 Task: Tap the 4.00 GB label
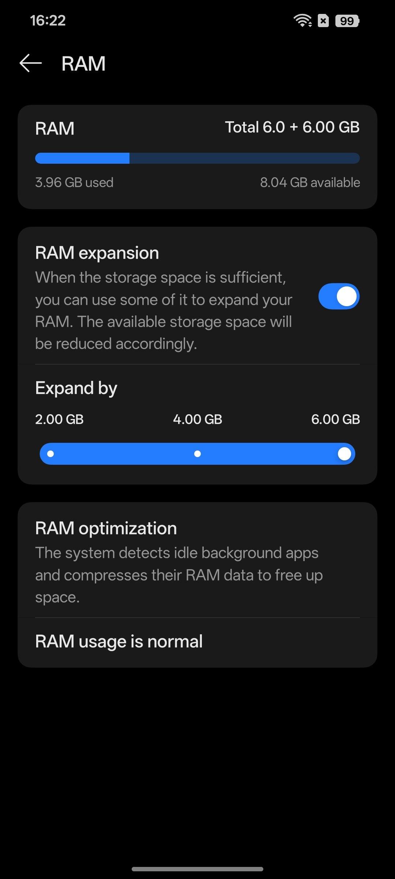point(197,419)
